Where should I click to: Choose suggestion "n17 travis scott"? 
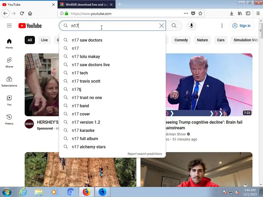pyautogui.click(x=112, y=81)
